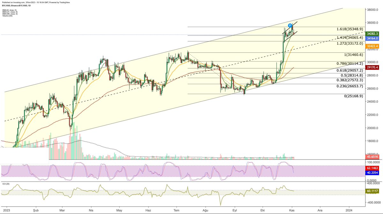Click the dark red 29170.4 price tag

[373, 68]
